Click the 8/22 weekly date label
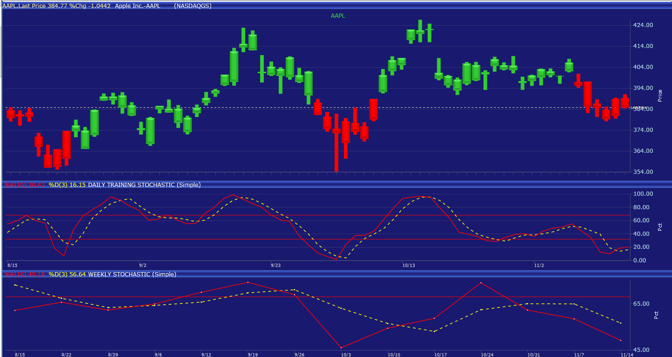The width and height of the screenshot is (672, 357). [x=66, y=355]
